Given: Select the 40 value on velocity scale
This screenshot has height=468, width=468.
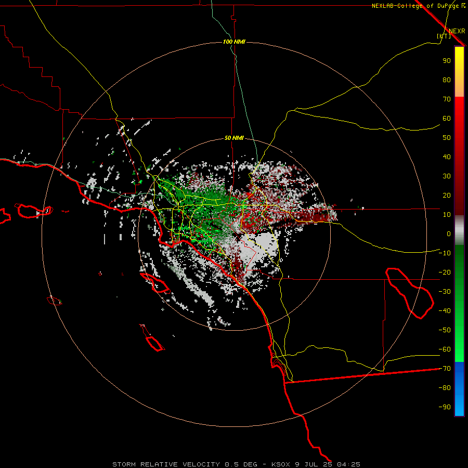Looking at the screenshot, I should pyautogui.click(x=447, y=157).
